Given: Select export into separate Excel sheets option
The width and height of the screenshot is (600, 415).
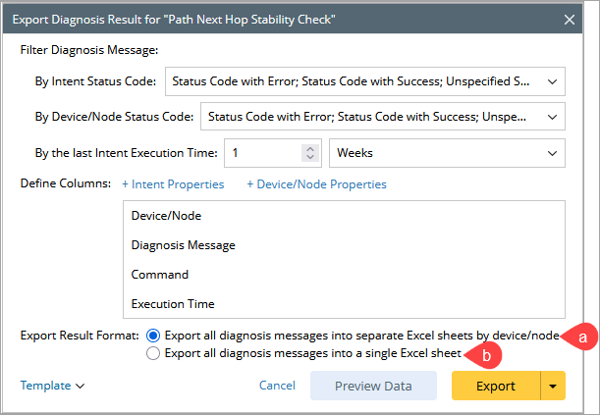Looking at the screenshot, I should pyautogui.click(x=153, y=335).
